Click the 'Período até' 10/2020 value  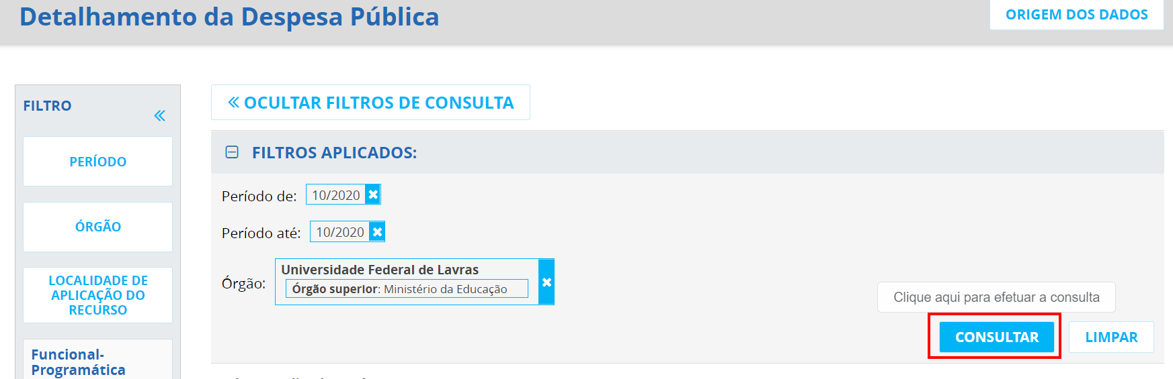339,232
